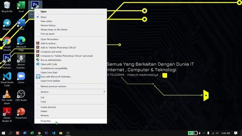This screenshot has height=136, width=242.
Task: Show hidden system tray icons
Action: point(204,133)
